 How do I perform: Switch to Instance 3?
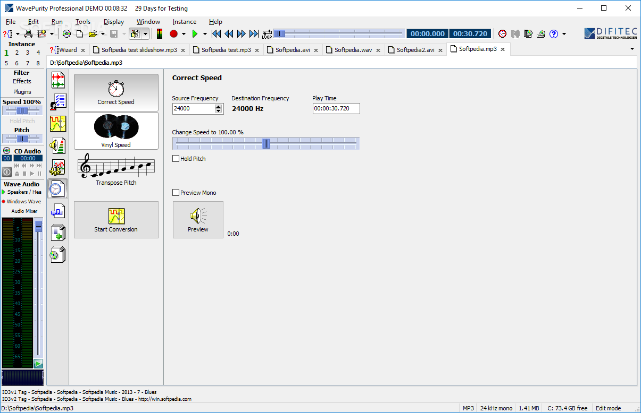click(28, 53)
